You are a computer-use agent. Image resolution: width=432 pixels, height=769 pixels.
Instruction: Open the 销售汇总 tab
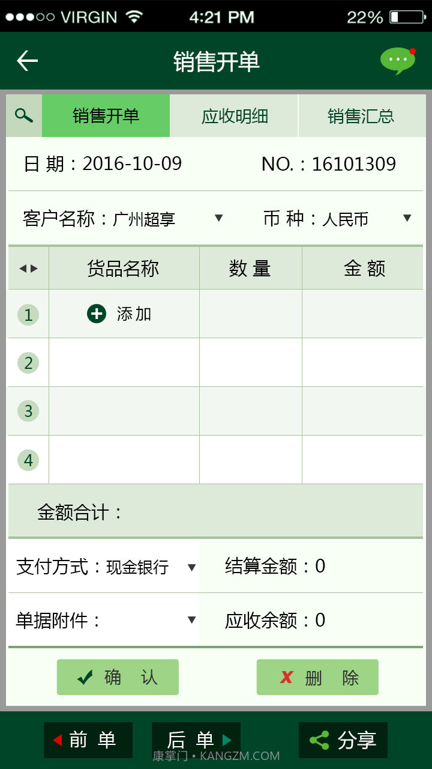tap(360, 116)
